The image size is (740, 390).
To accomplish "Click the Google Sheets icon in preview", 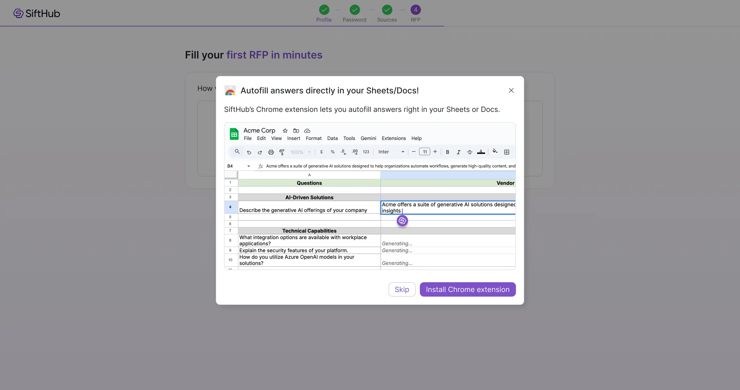I will point(234,134).
